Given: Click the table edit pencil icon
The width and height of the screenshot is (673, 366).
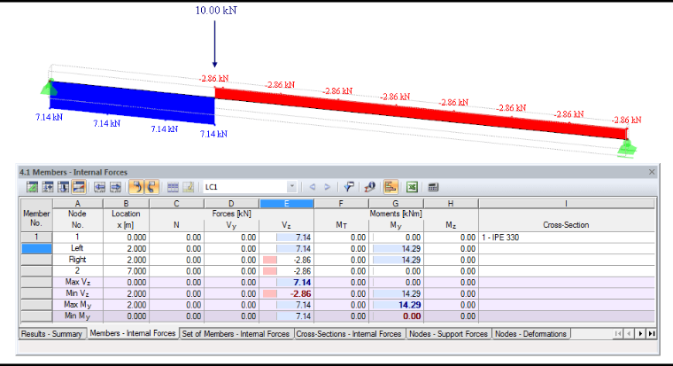Looking at the screenshot, I should 188,187.
